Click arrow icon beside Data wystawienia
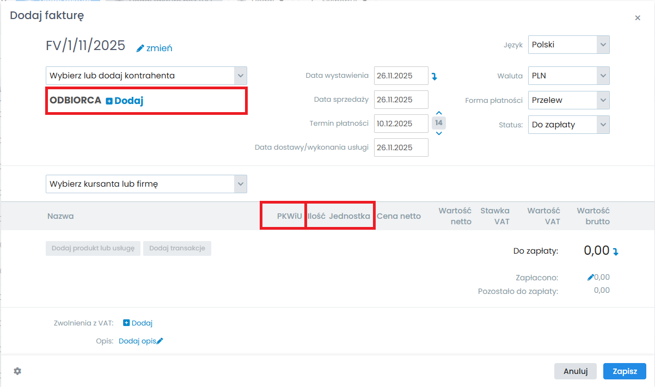The image size is (655, 387). [x=434, y=77]
